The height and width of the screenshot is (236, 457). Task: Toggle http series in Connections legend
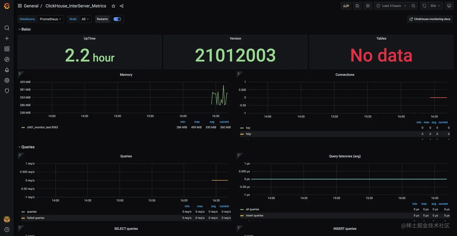click(248, 134)
